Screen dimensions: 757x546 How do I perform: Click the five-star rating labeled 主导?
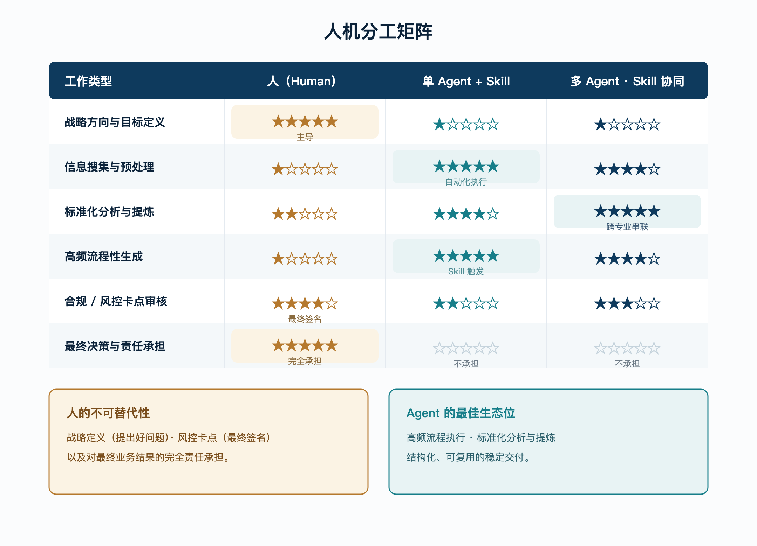[305, 121]
